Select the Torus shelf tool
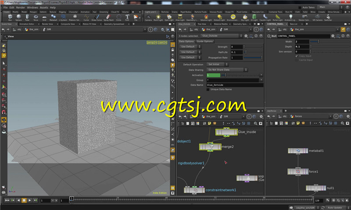The width and height of the screenshot is (351, 210). (36, 17)
